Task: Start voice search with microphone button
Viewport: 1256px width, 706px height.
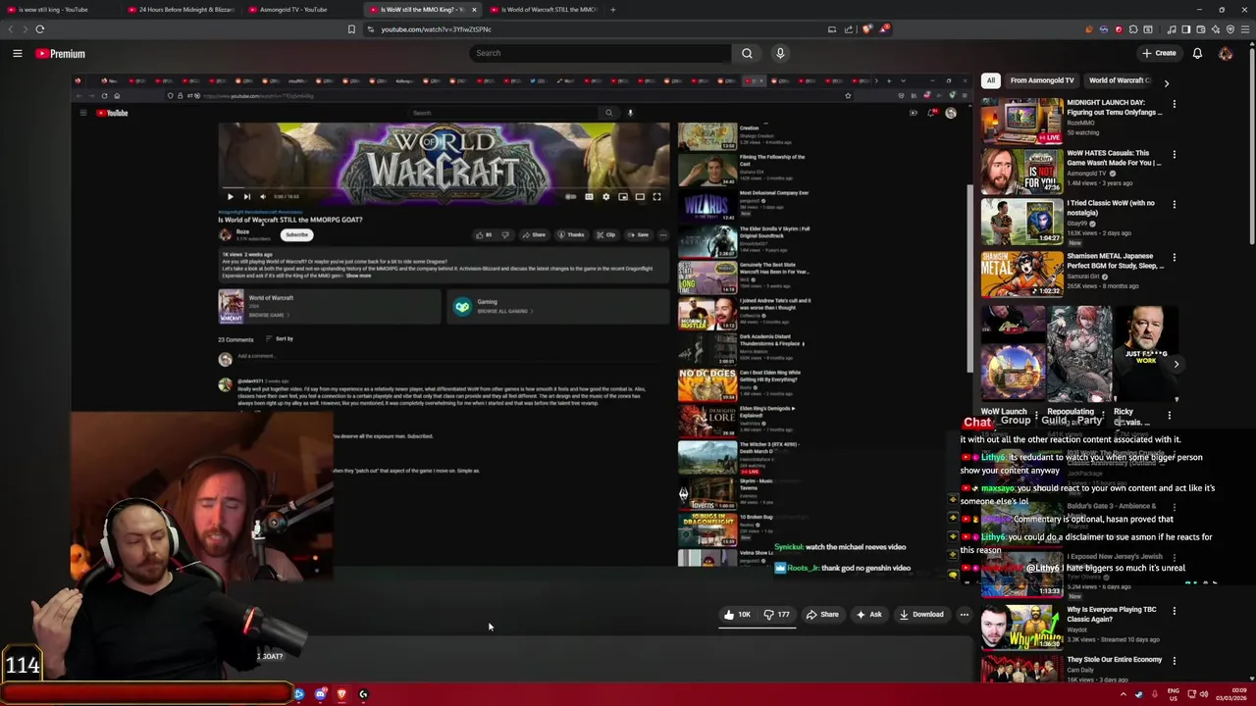Action: pos(780,53)
